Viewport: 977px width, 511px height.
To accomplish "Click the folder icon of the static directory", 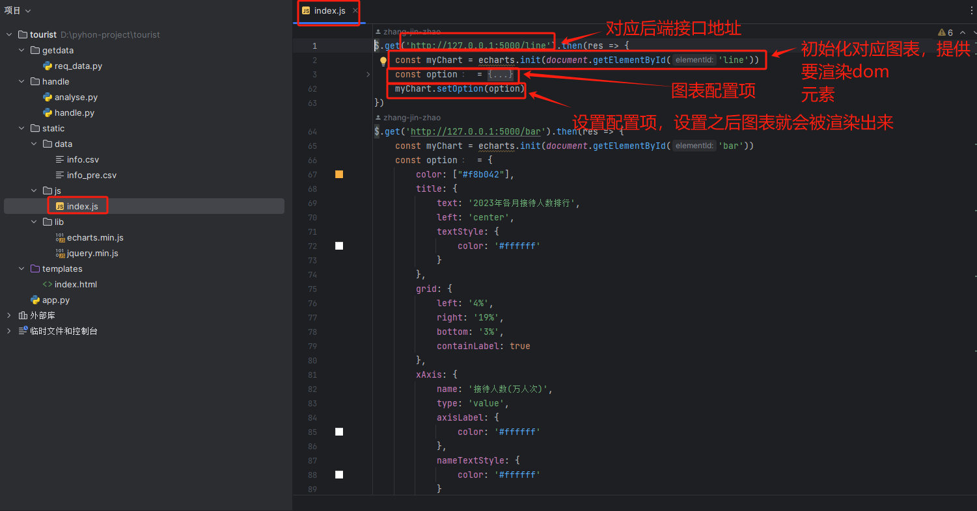I will coord(35,128).
